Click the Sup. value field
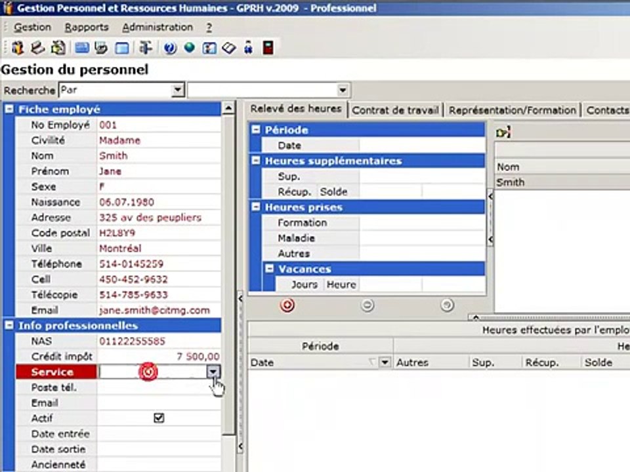 point(422,176)
